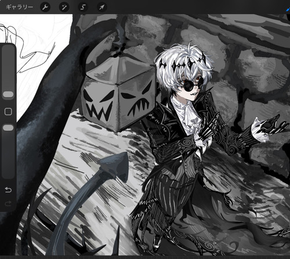Tap the square Modify button in sidebar
Viewport: 290px width, 259px height.
pos(8,111)
